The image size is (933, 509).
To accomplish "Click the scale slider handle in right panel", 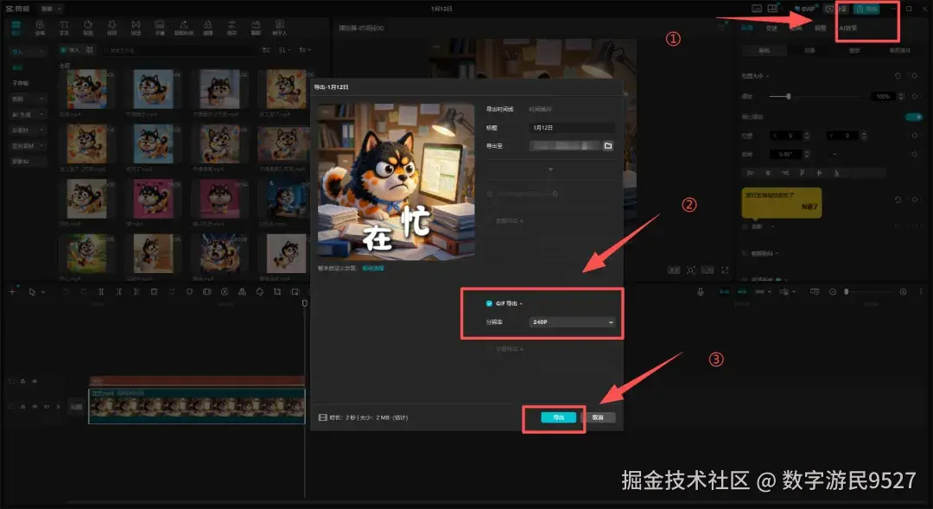I will pyautogui.click(x=789, y=96).
